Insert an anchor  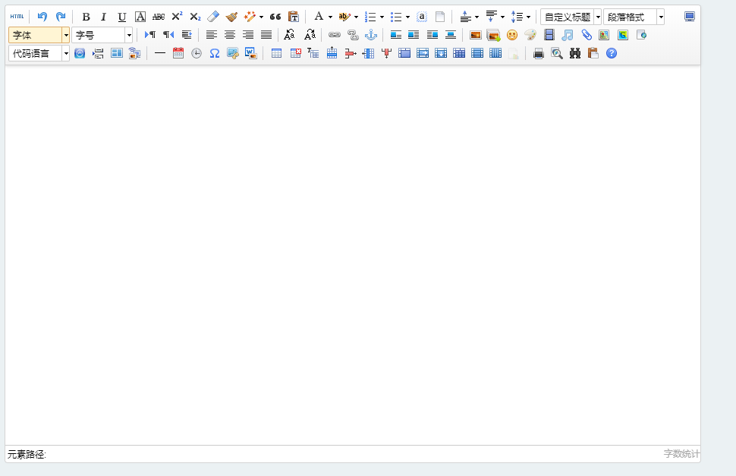tap(371, 35)
